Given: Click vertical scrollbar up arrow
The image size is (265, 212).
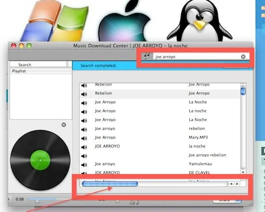Looking at the screenshot, I should 243,172.
